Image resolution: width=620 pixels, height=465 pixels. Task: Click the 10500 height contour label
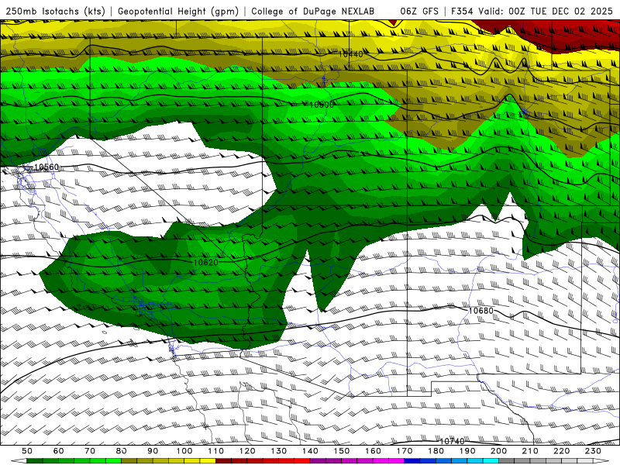pos(321,105)
